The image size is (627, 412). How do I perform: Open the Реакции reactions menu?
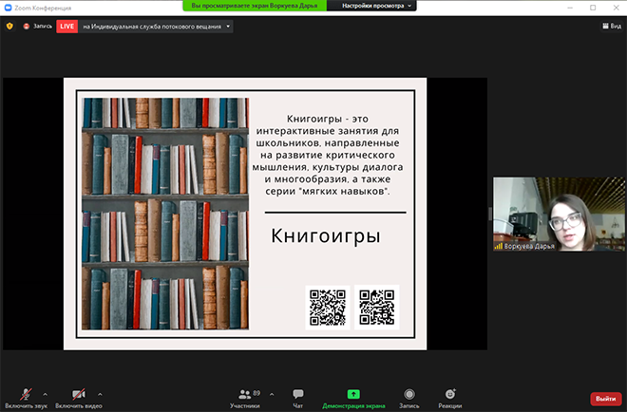click(450, 397)
